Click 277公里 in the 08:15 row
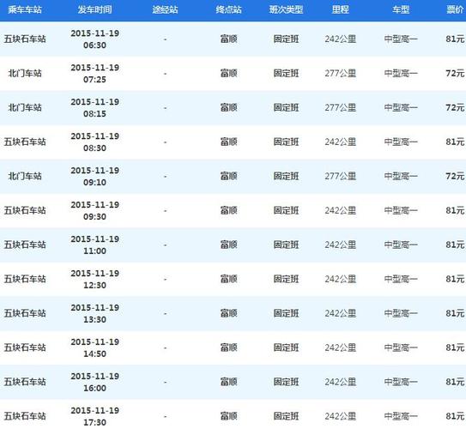Image resolution: width=466 pixels, height=429 pixels. click(x=341, y=108)
